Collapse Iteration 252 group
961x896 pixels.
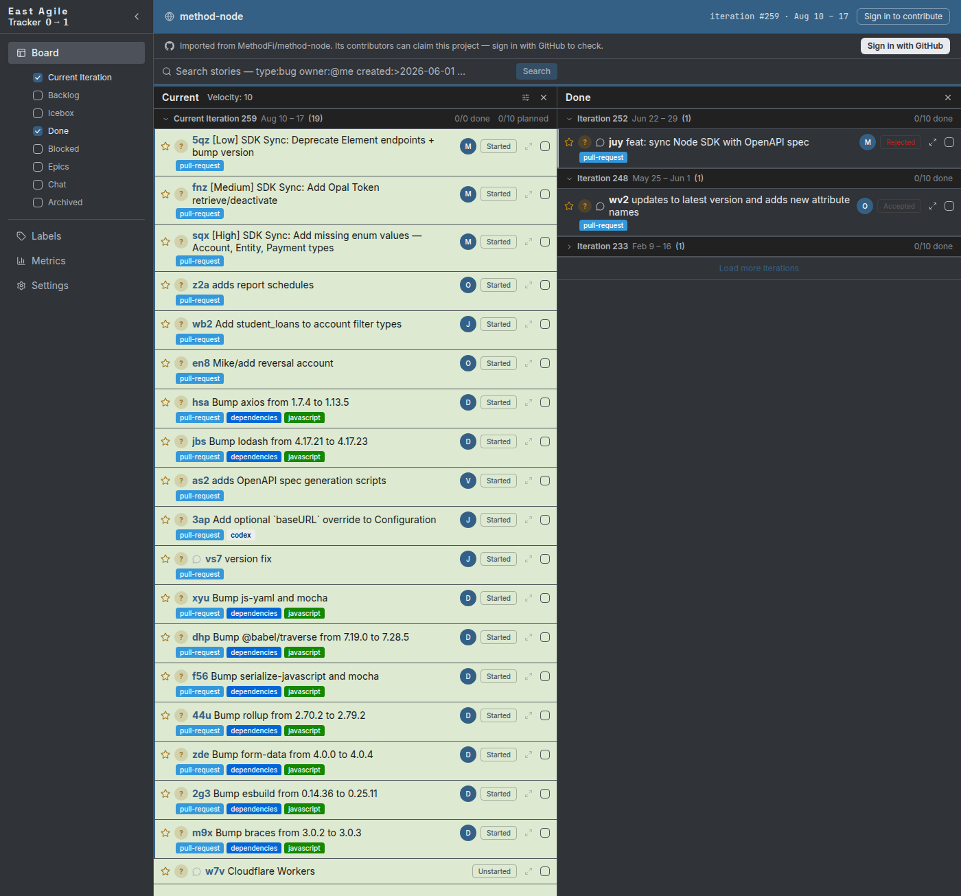pos(569,119)
